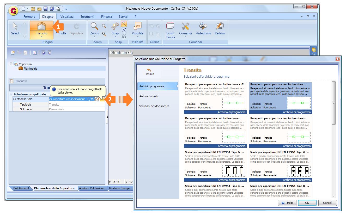Screen dimensions: 346x215
Task: Click the left panel collapse handle
Action: tap(107, 117)
